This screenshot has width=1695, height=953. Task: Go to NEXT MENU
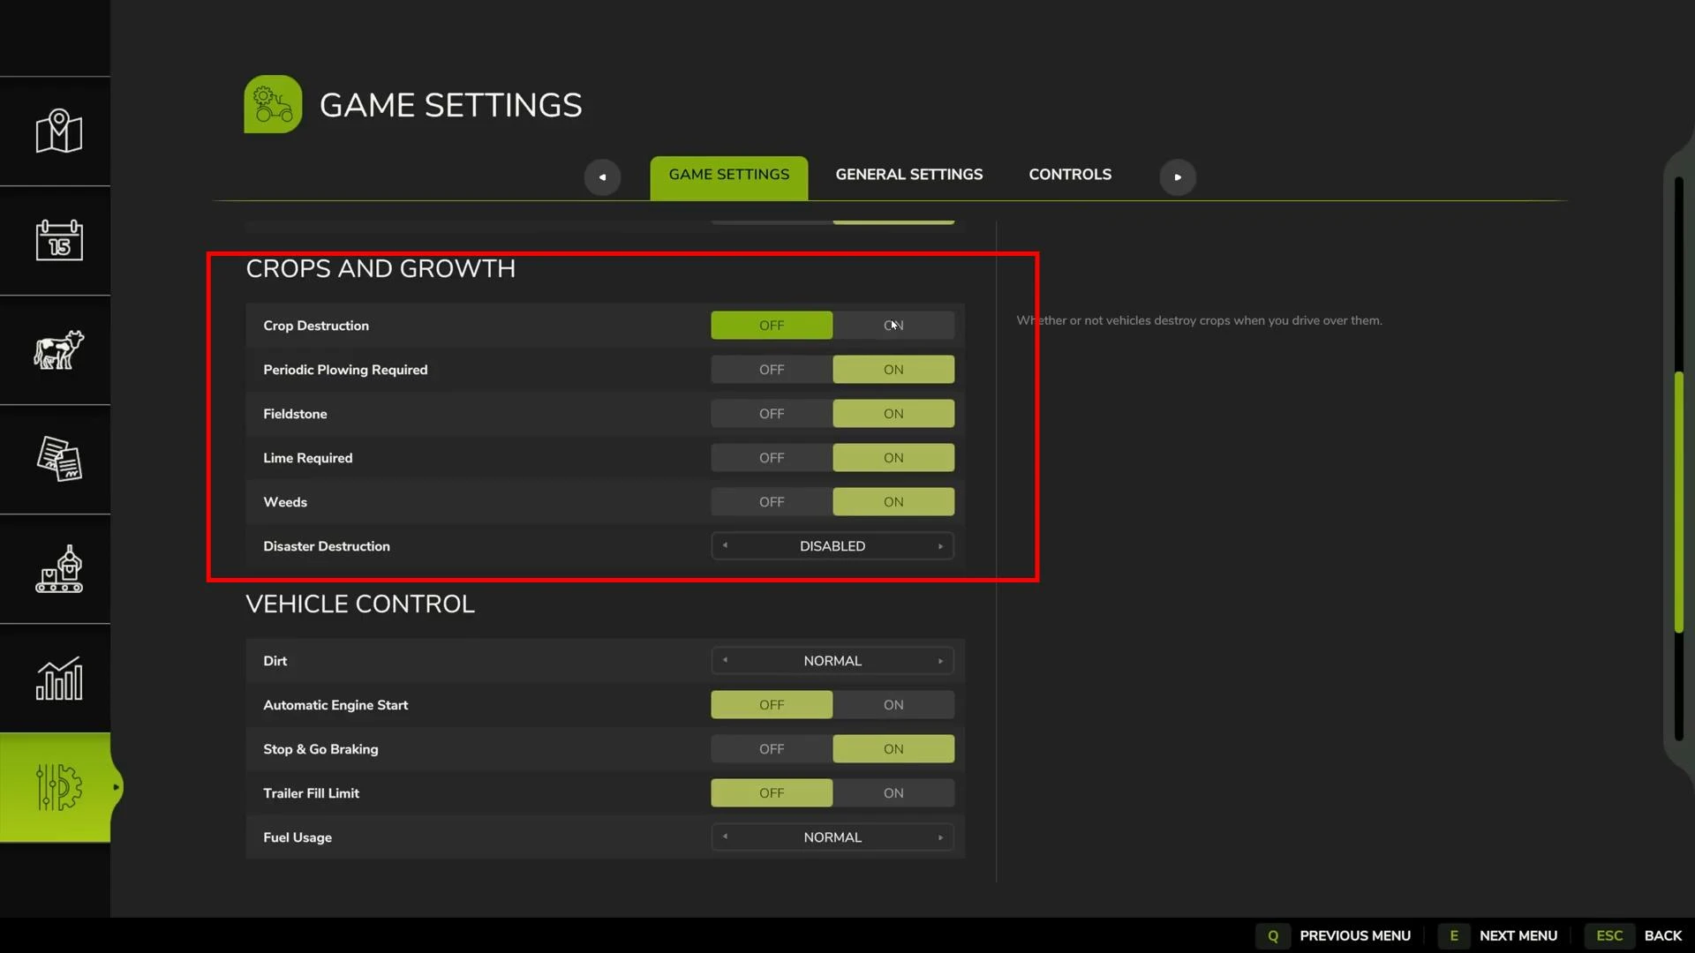(x=1518, y=935)
